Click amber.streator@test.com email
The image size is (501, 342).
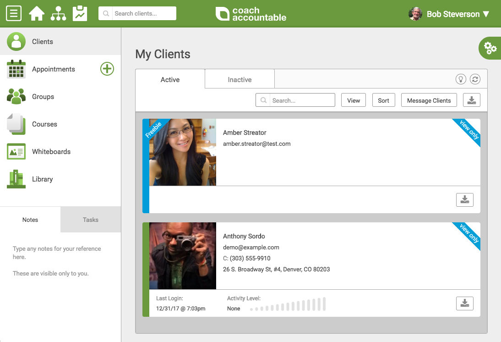click(x=256, y=143)
